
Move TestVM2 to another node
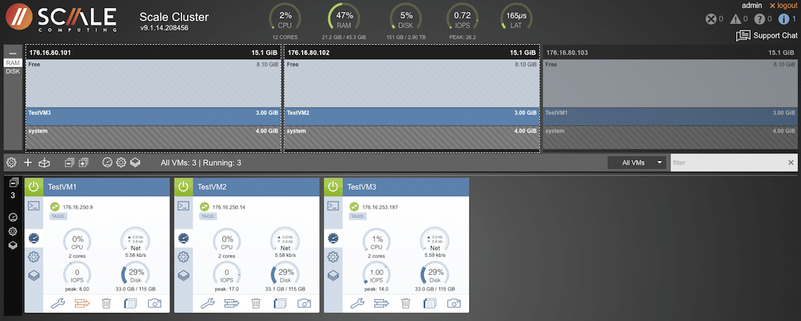(232, 304)
